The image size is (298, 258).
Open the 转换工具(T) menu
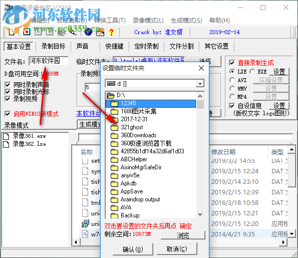tap(110, 21)
